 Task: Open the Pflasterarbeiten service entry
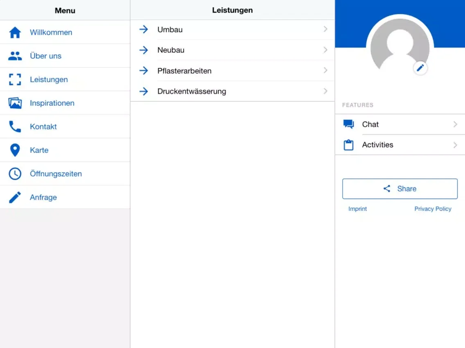click(x=184, y=71)
